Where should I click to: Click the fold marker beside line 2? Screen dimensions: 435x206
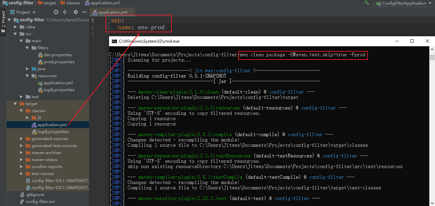109,28
